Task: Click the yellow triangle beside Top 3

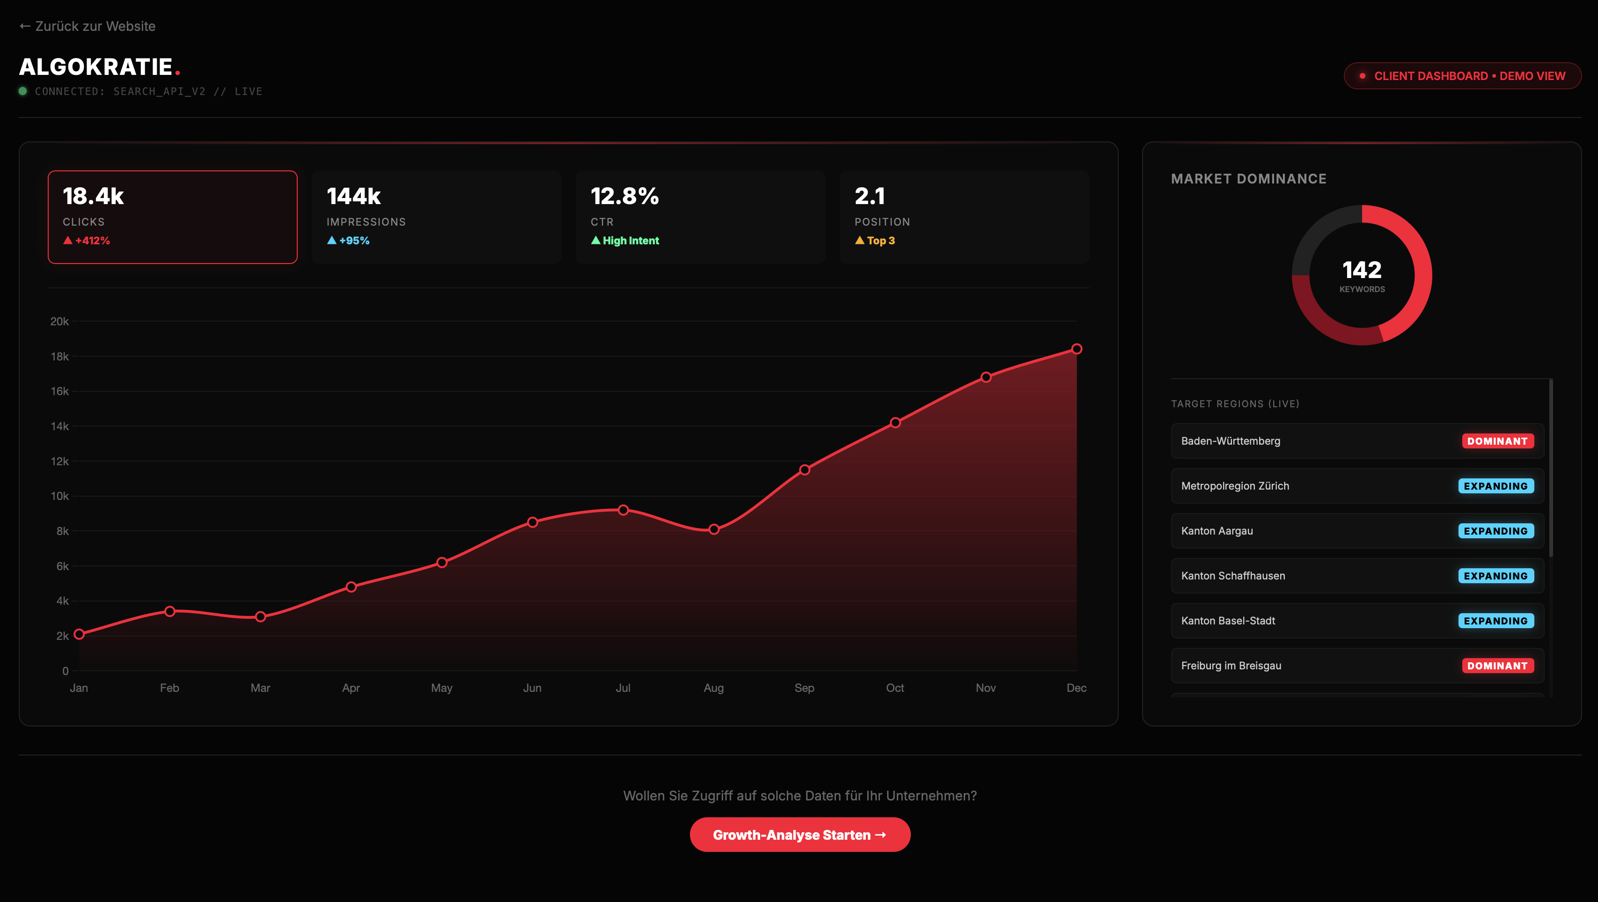Action: click(859, 241)
